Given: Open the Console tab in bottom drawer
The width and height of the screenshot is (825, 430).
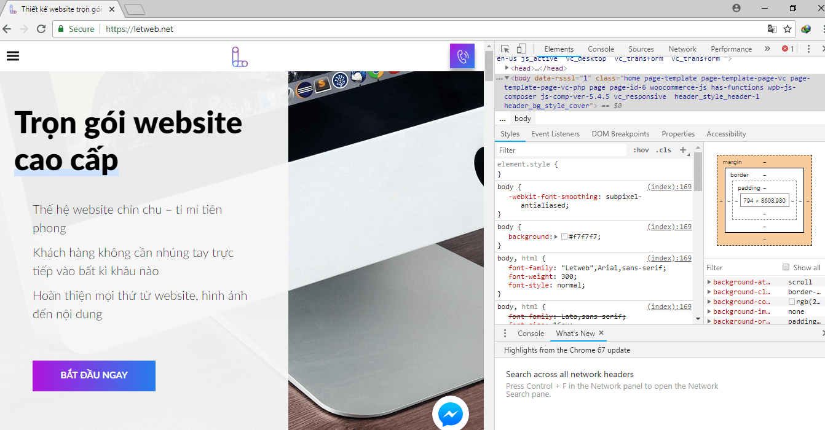Looking at the screenshot, I should [531, 334].
